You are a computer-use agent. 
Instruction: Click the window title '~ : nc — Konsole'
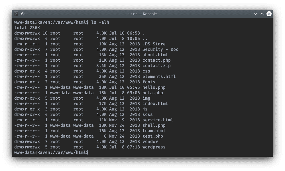(x=142, y=14)
